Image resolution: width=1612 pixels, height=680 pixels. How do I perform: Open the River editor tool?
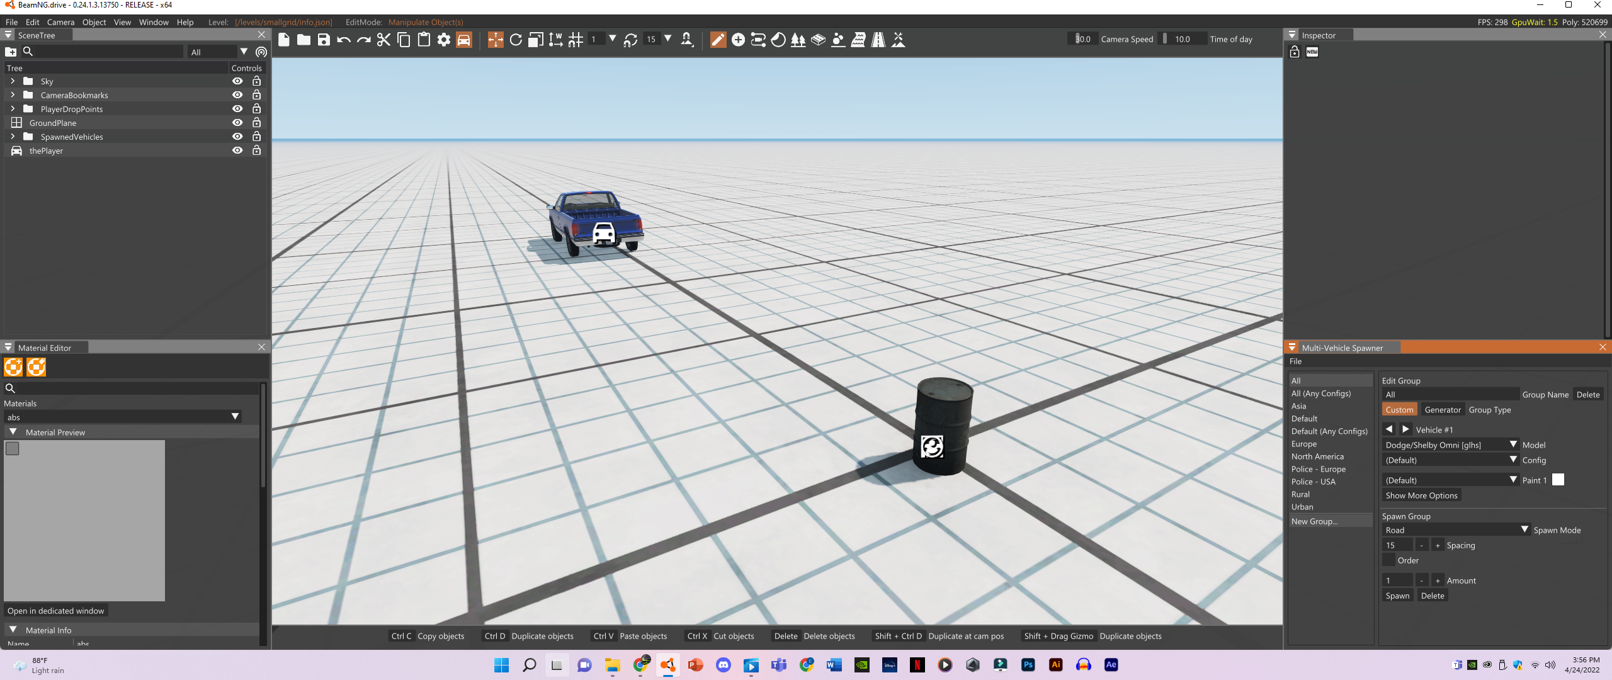coord(858,40)
